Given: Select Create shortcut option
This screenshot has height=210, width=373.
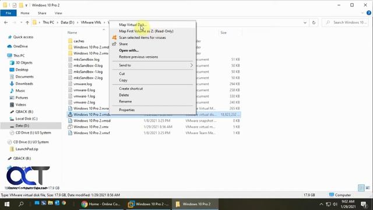Looking at the screenshot, I should (153, 89).
